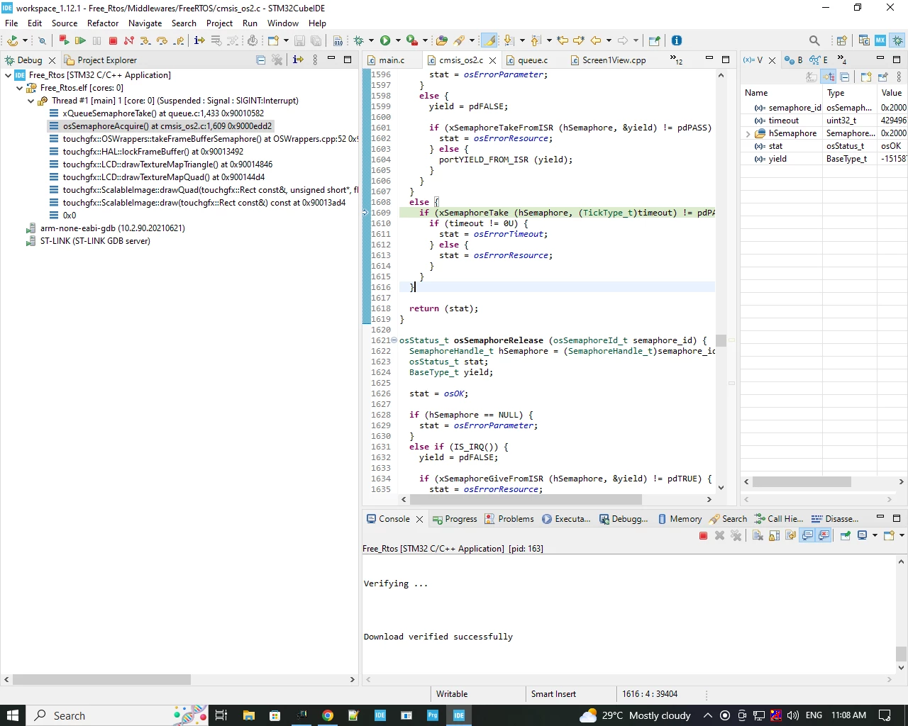Image resolution: width=908 pixels, height=726 pixels.
Task: Open Screen1View.cpp editor tab
Action: click(614, 60)
